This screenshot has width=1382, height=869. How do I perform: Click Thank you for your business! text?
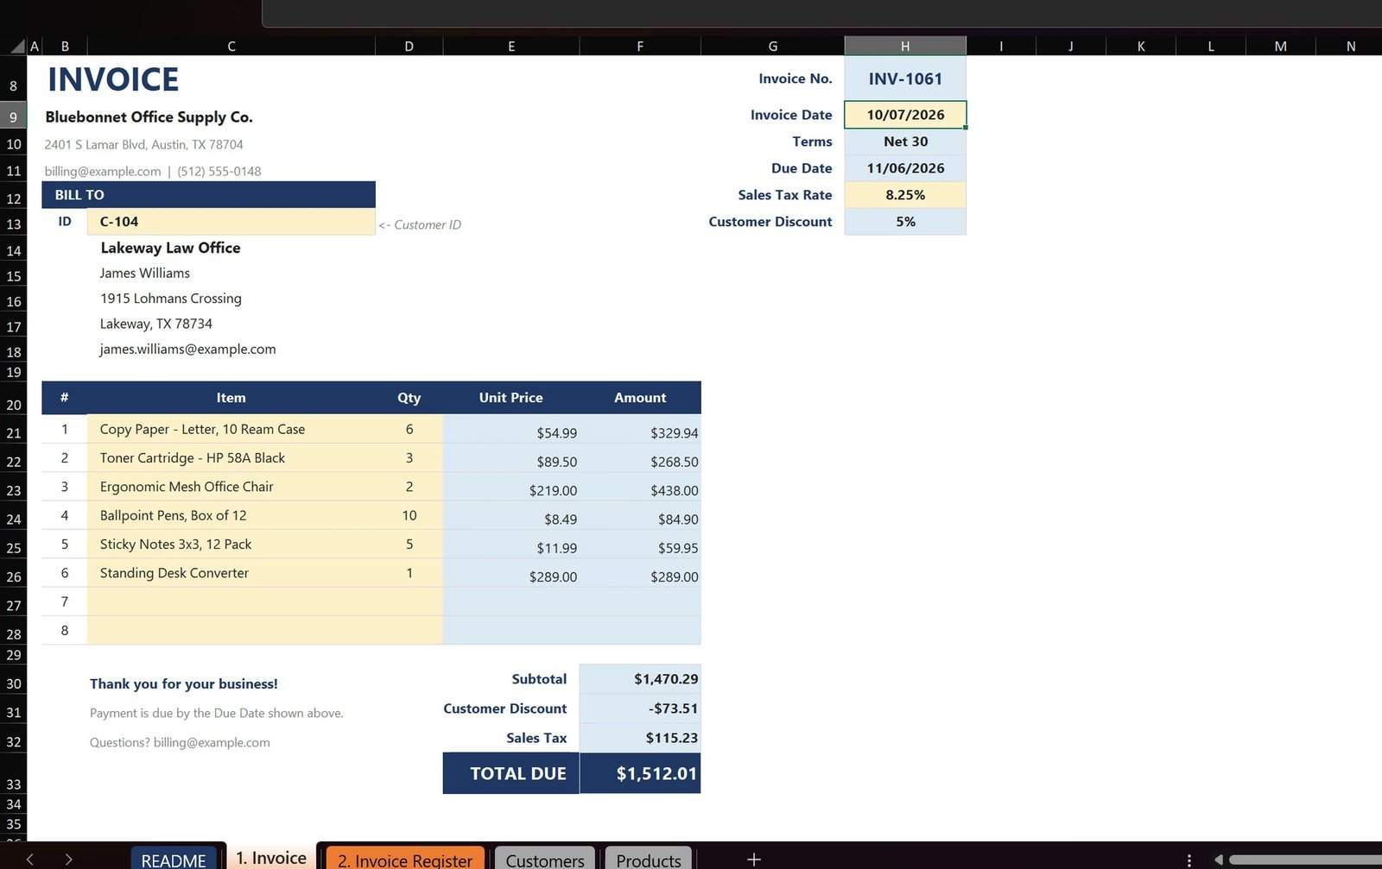click(184, 683)
